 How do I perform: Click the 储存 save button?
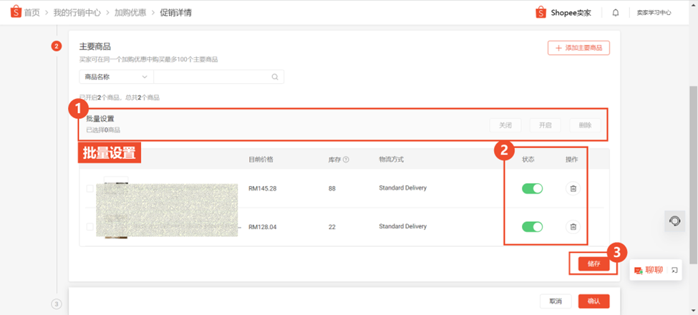click(x=593, y=263)
